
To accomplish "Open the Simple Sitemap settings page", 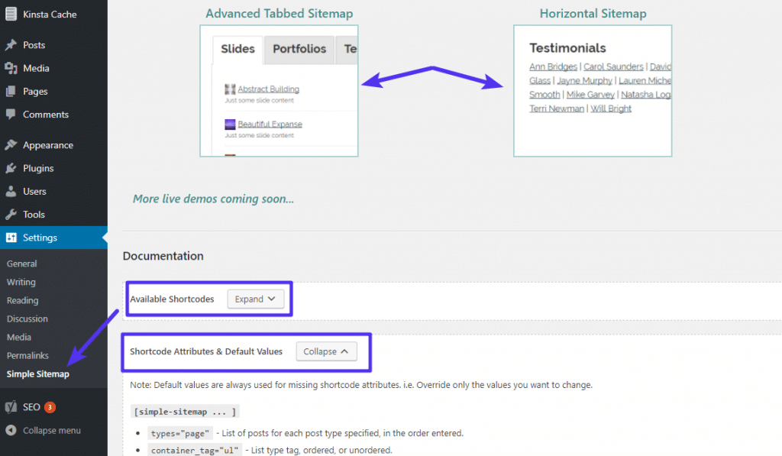I will click(37, 374).
